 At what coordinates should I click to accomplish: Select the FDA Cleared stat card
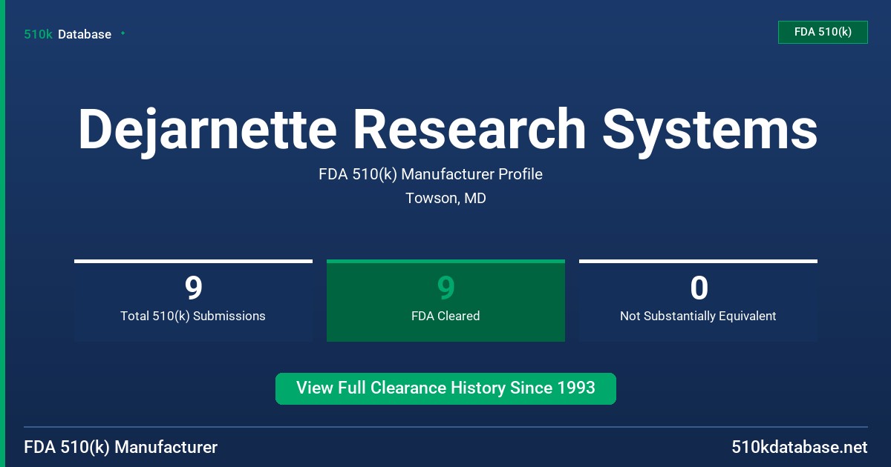(x=446, y=300)
